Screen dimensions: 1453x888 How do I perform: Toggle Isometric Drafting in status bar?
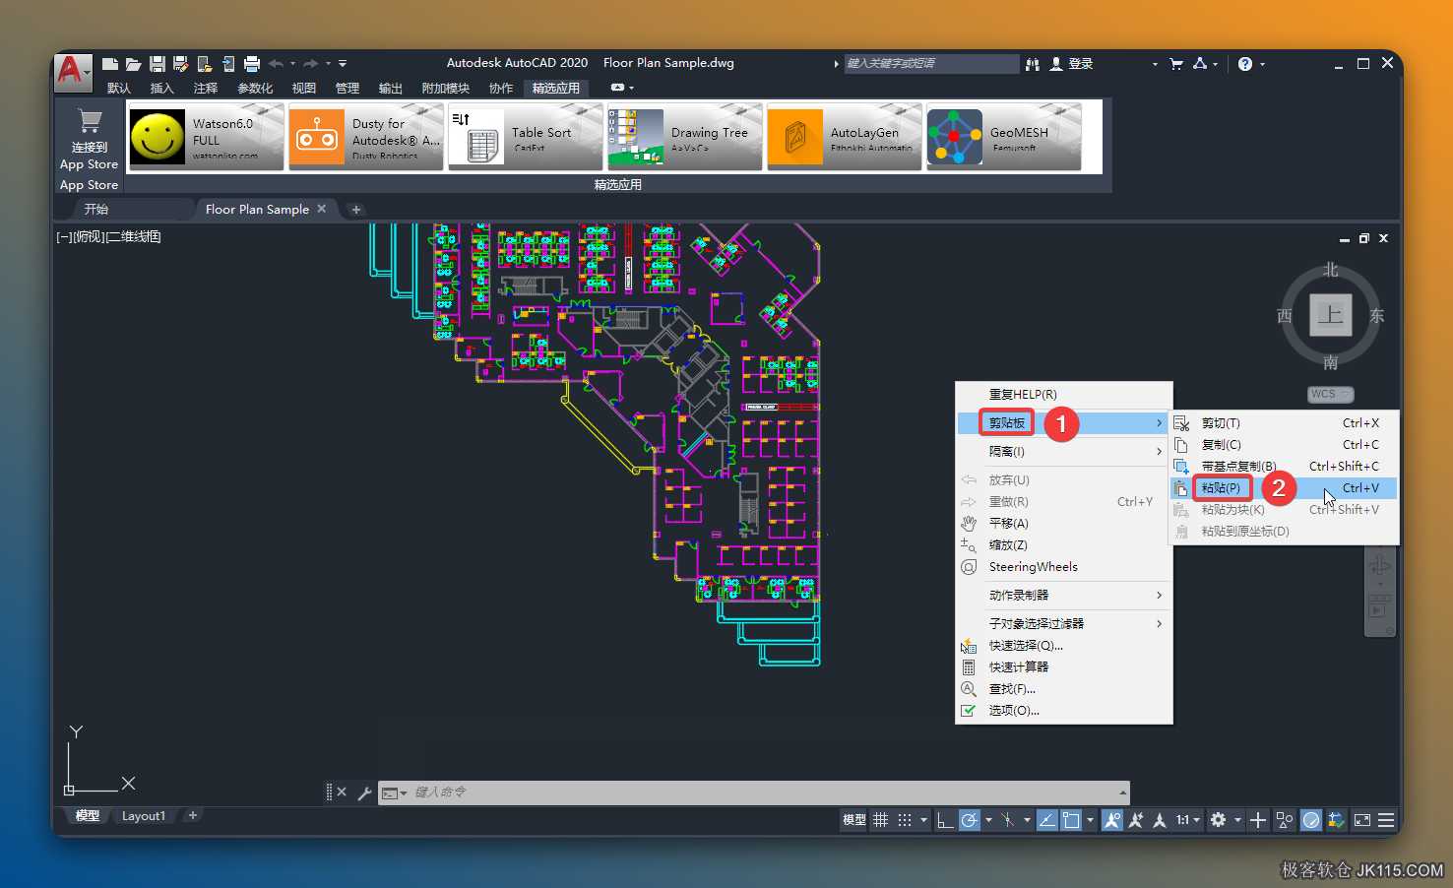click(1007, 820)
